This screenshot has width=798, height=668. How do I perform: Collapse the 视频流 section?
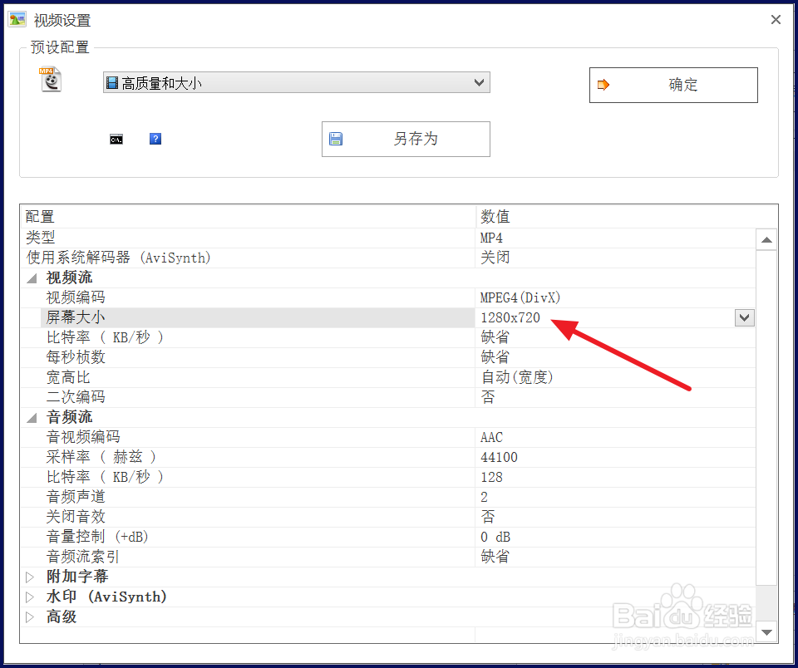(32, 277)
